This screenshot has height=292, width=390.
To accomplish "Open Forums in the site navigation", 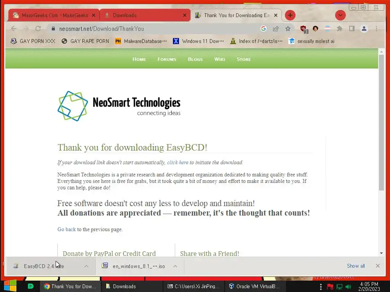I will [x=167, y=59].
